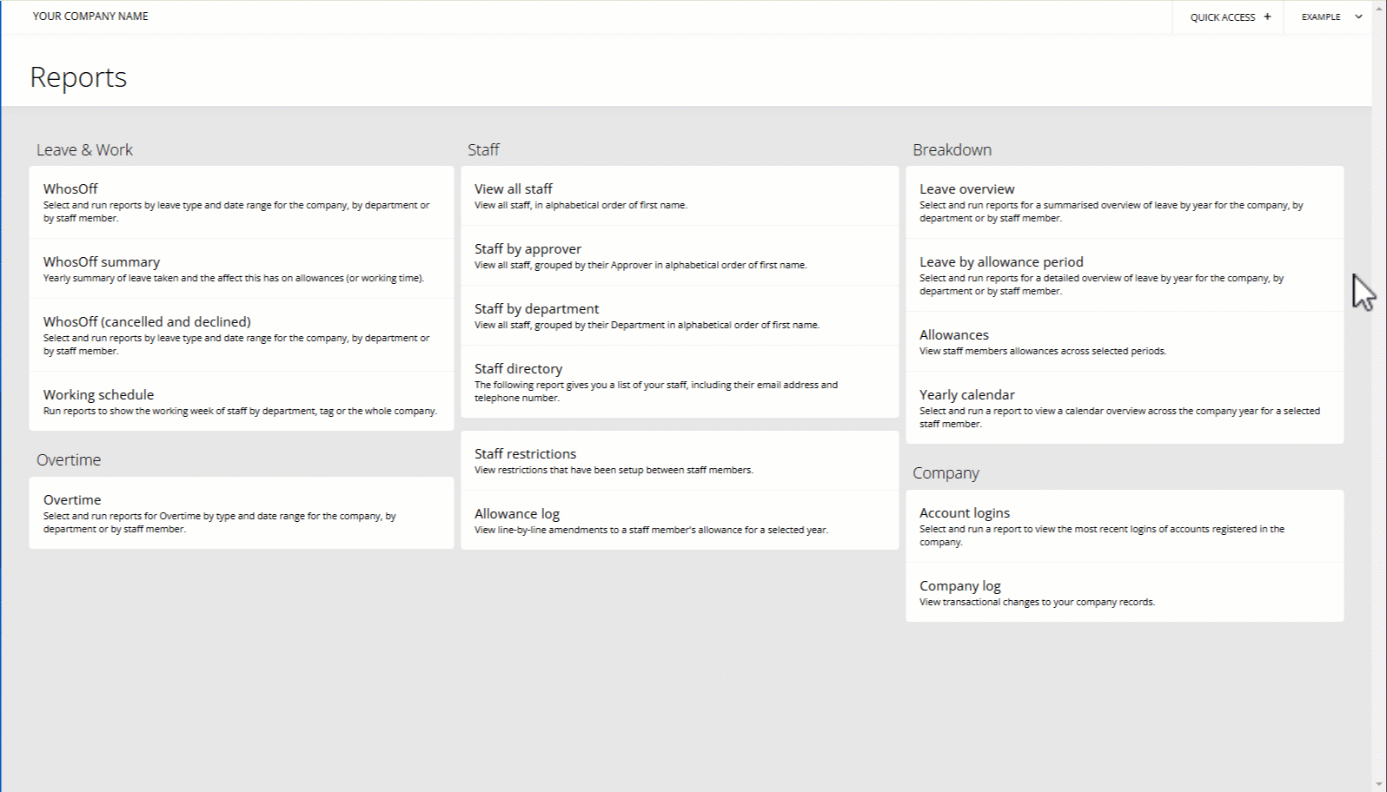Screen dimensions: 1387x792
Task: Click the Quick Access plus icon
Action: pos(1267,16)
